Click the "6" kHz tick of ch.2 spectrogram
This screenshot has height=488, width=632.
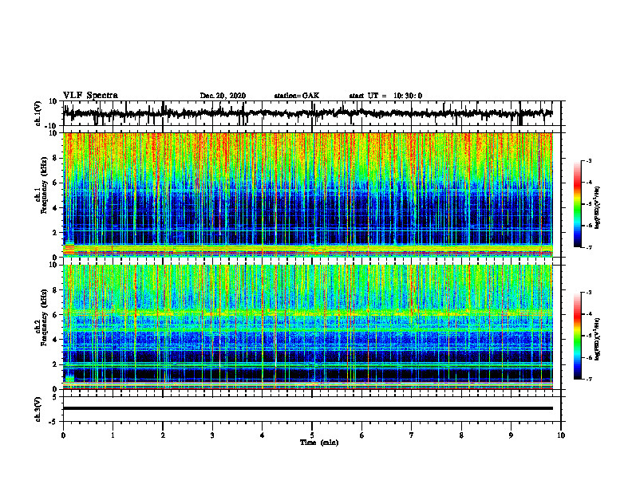[56, 315]
